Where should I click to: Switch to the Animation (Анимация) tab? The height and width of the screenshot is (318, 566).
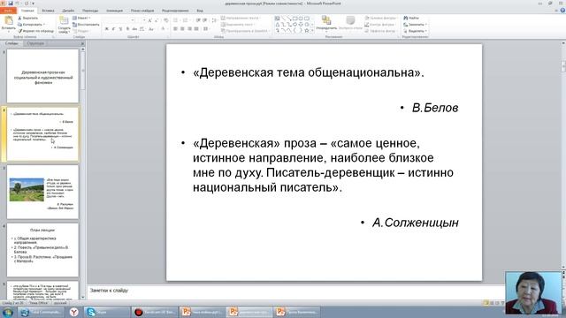pyautogui.click(x=114, y=11)
